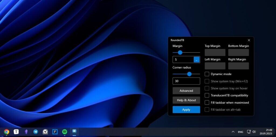Viewport: 276px width, 137px height.
Task: Open the blue F app taskbar icon
Action: point(55,132)
